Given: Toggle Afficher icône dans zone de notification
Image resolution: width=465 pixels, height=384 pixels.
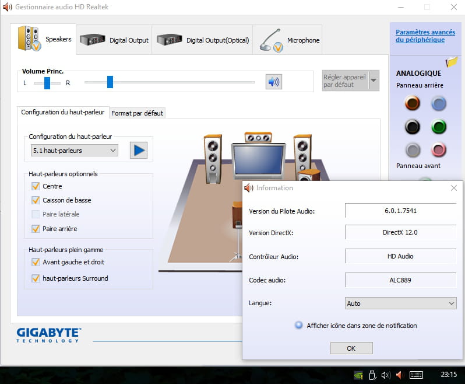Looking at the screenshot, I should [298, 325].
